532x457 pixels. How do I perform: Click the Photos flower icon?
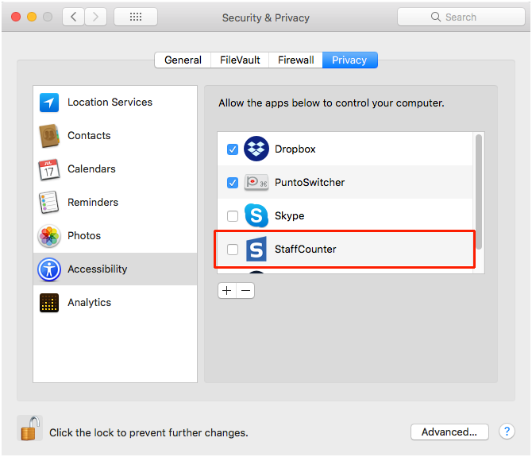49,235
